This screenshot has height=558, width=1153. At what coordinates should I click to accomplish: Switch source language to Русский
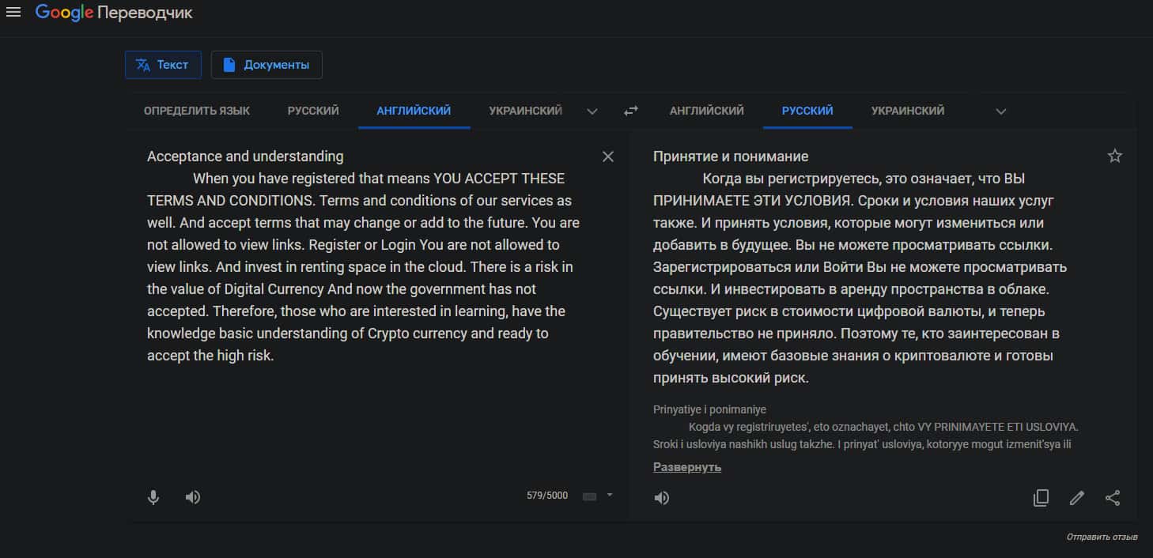click(313, 111)
